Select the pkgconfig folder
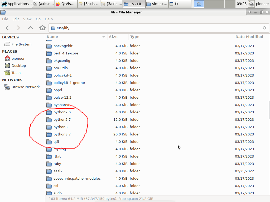This screenshot has height=202, width=270. (x=62, y=61)
